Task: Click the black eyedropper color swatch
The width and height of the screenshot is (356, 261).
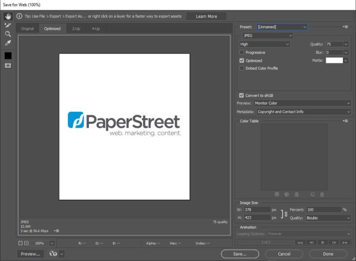Action: click(8, 56)
